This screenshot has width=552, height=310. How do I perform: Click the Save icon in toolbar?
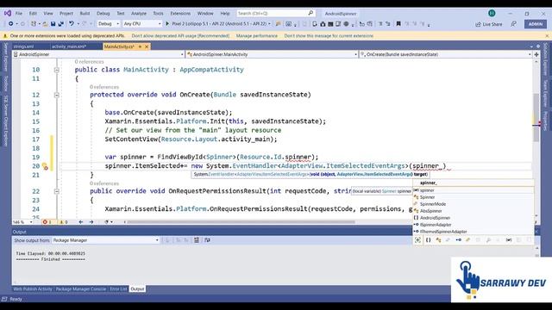coord(53,24)
